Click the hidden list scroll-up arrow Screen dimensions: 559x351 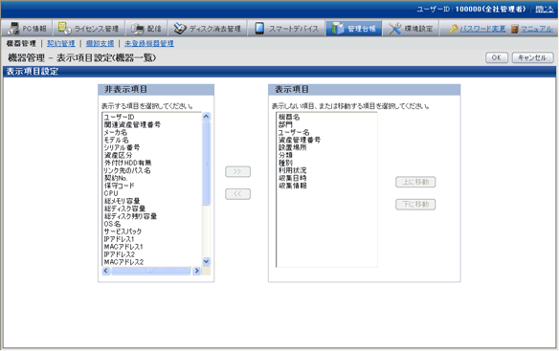(206, 117)
